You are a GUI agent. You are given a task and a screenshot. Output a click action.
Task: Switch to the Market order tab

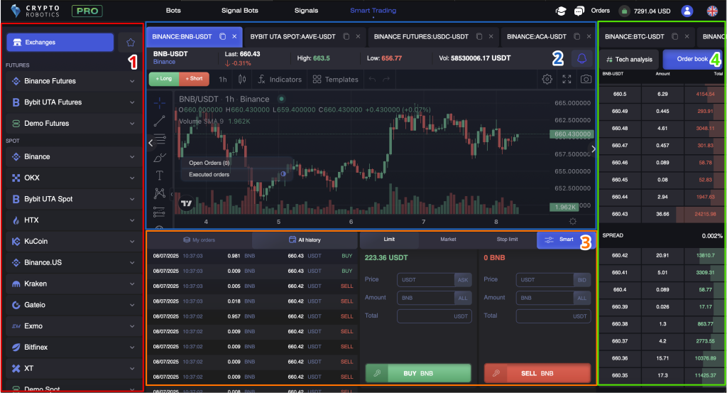pos(448,239)
